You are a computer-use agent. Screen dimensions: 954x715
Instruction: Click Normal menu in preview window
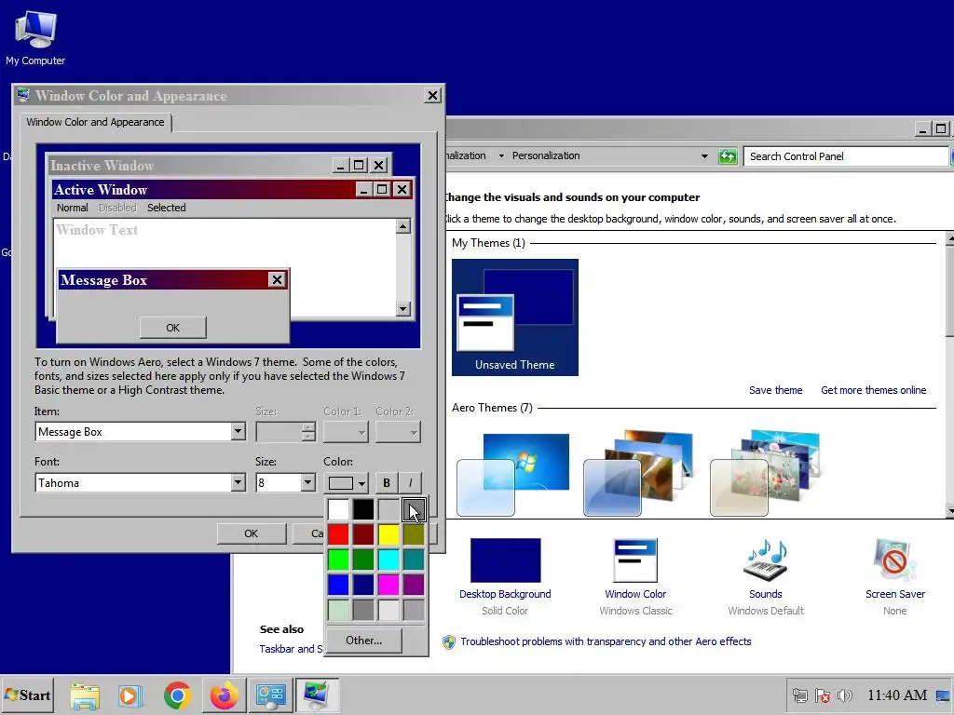point(73,208)
